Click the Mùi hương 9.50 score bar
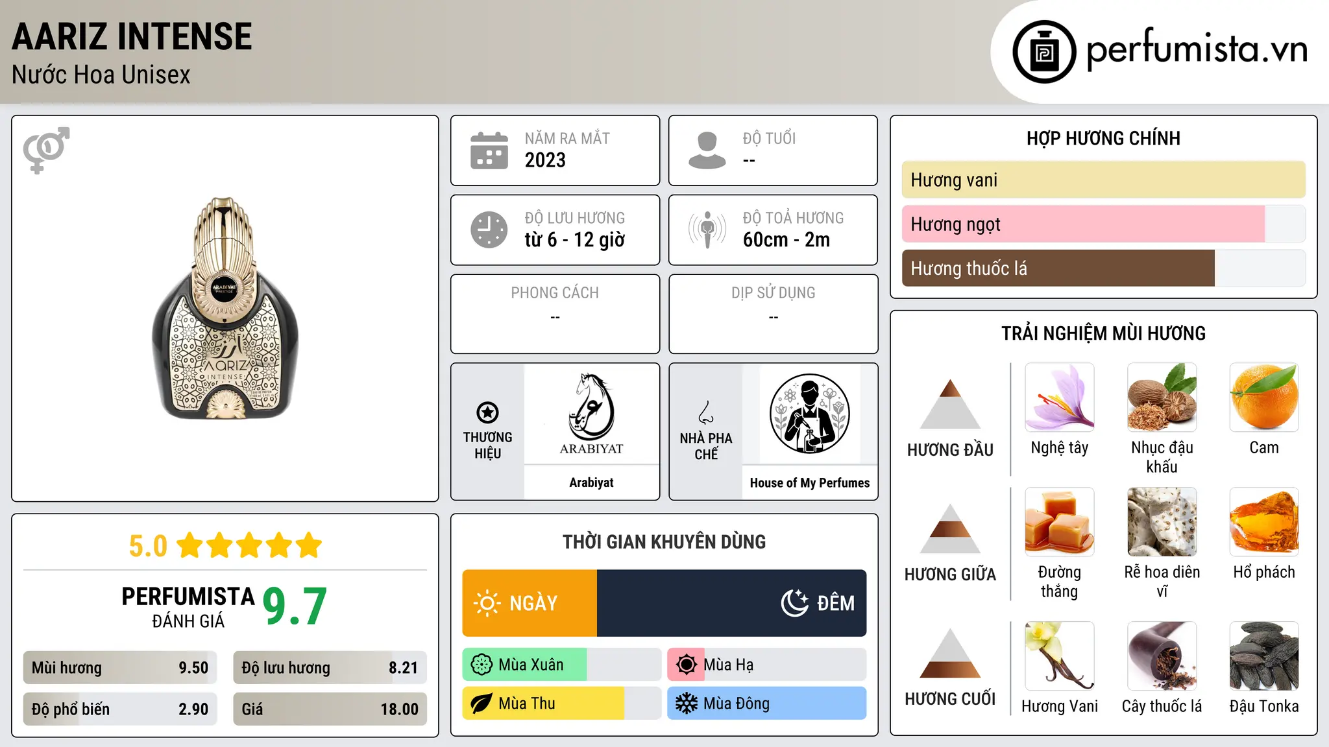Screen dimensions: 1329x747 click(120, 668)
